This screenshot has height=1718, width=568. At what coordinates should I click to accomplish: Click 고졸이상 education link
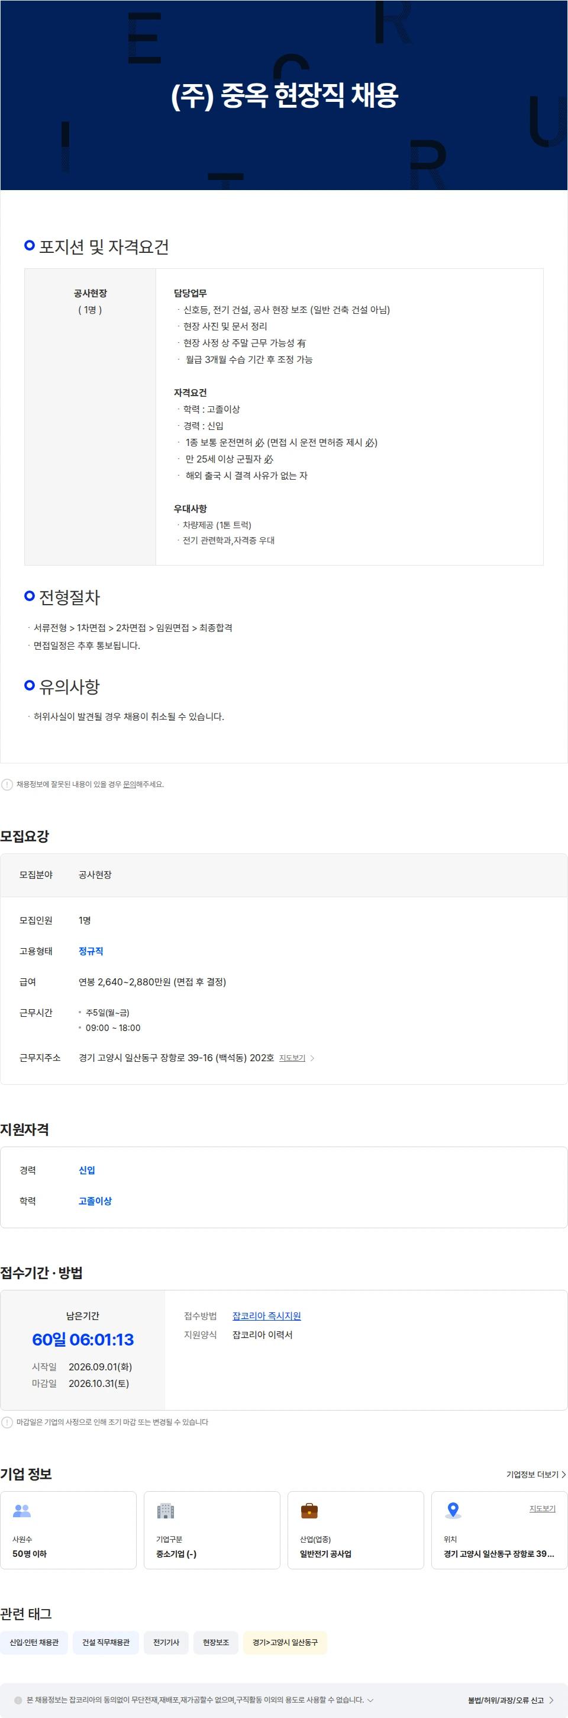pyautogui.click(x=95, y=1200)
